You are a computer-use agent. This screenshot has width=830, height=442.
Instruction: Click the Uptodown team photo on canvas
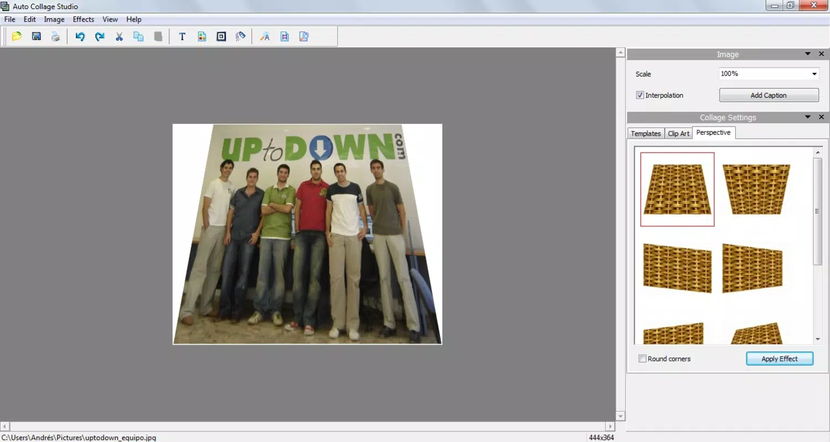(307, 234)
